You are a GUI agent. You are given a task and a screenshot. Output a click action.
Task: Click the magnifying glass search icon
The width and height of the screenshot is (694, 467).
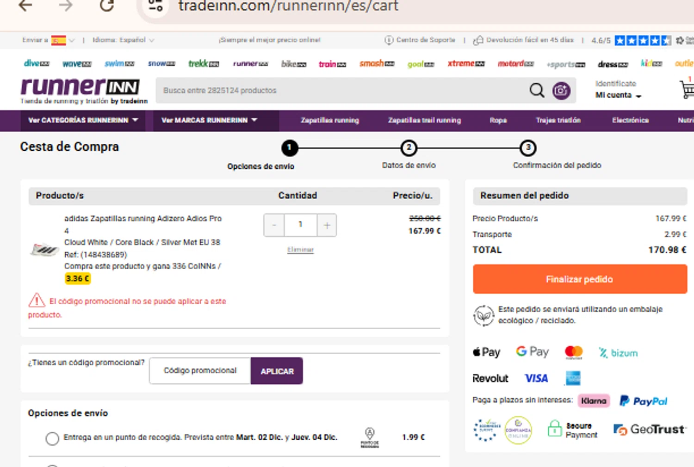point(537,90)
